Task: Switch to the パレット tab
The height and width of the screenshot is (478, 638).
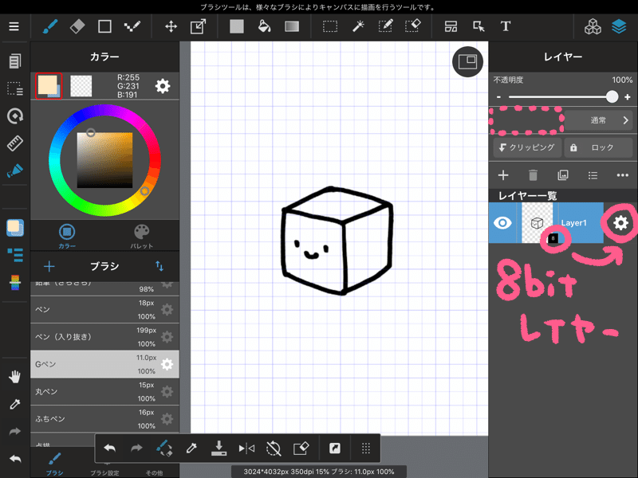Action: click(141, 235)
